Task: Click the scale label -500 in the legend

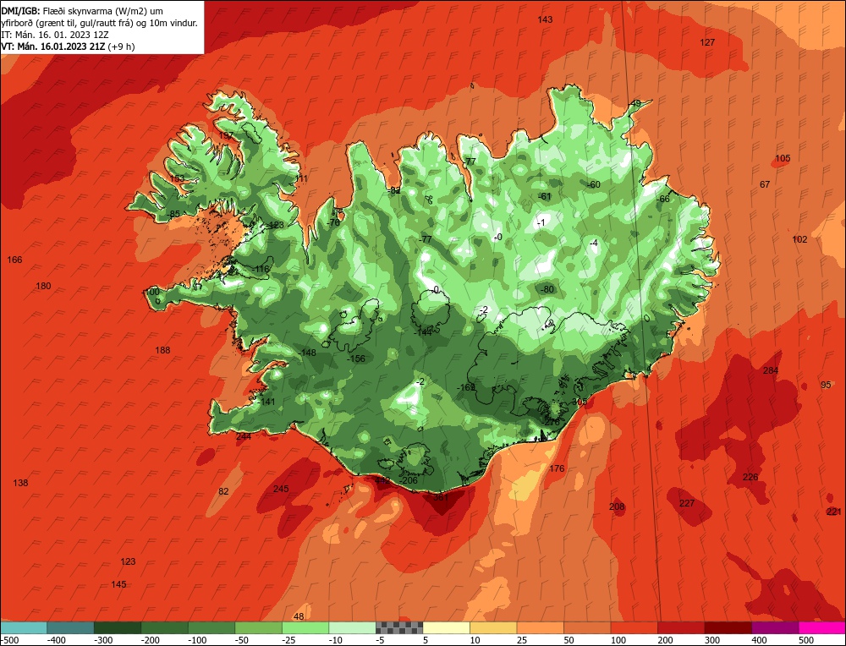Action: 8,640
